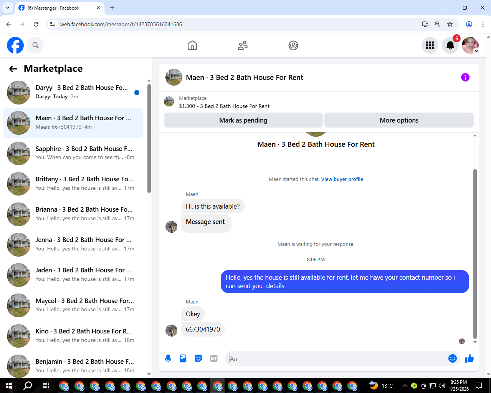Click the $1,300 listing title text
This screenshot has height=393, width=491.
click(224, 106)
